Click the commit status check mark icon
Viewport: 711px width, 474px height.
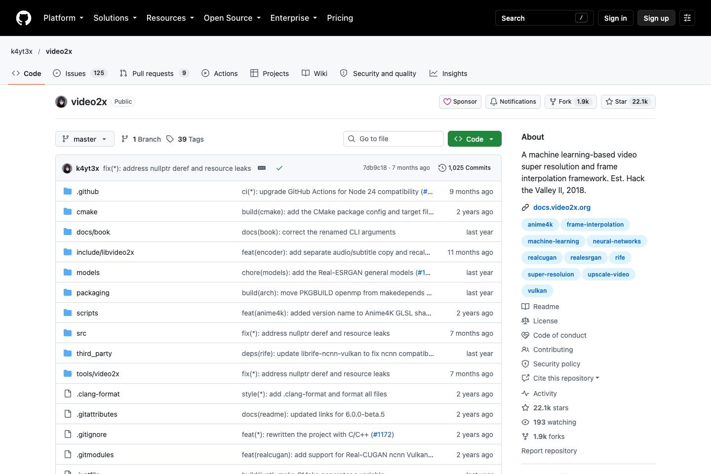coord(279,168)
